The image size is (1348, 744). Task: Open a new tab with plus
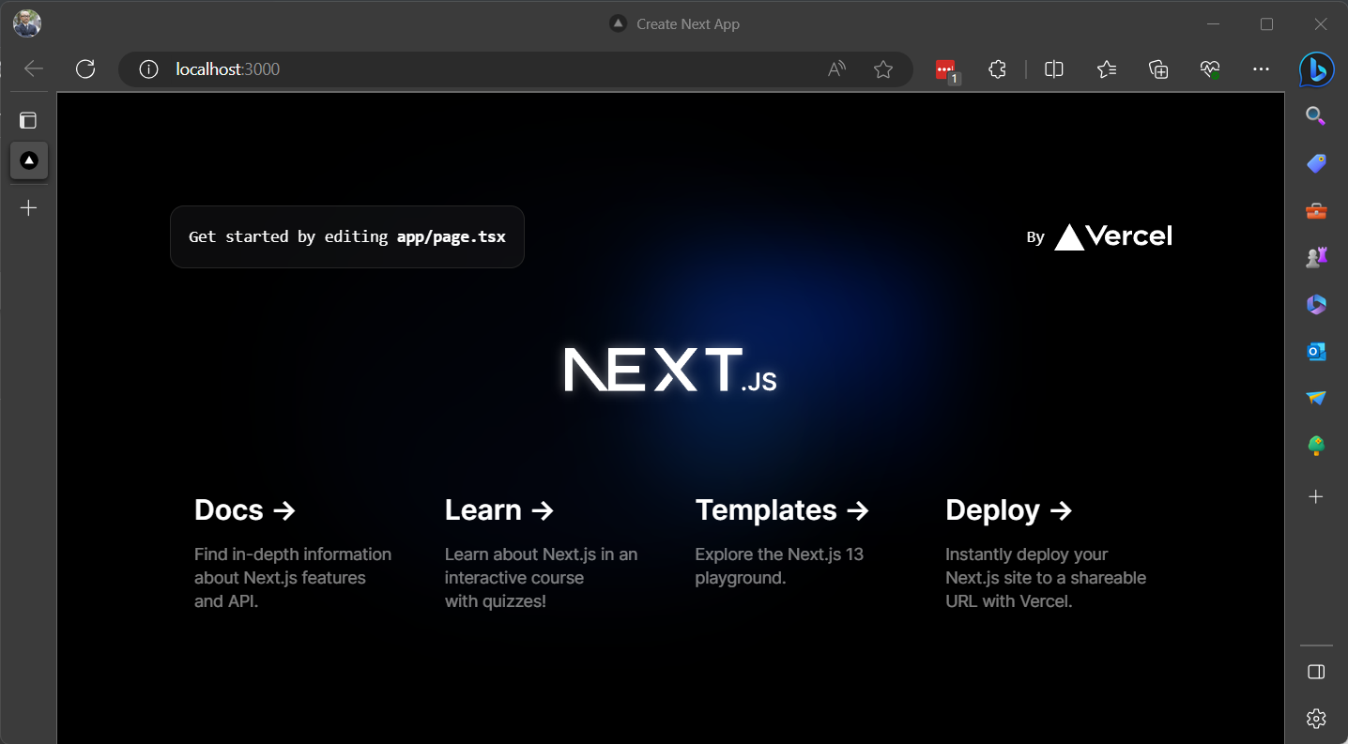click(x=29, y=208)
